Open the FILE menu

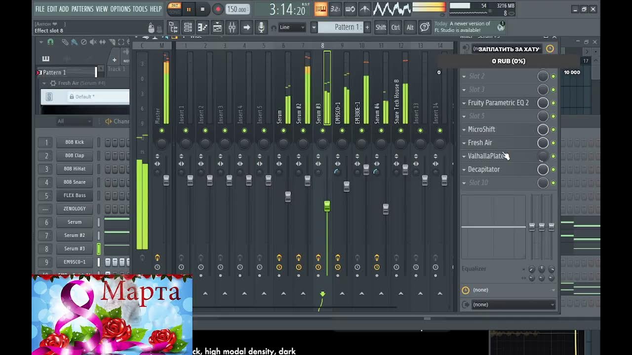40,9
